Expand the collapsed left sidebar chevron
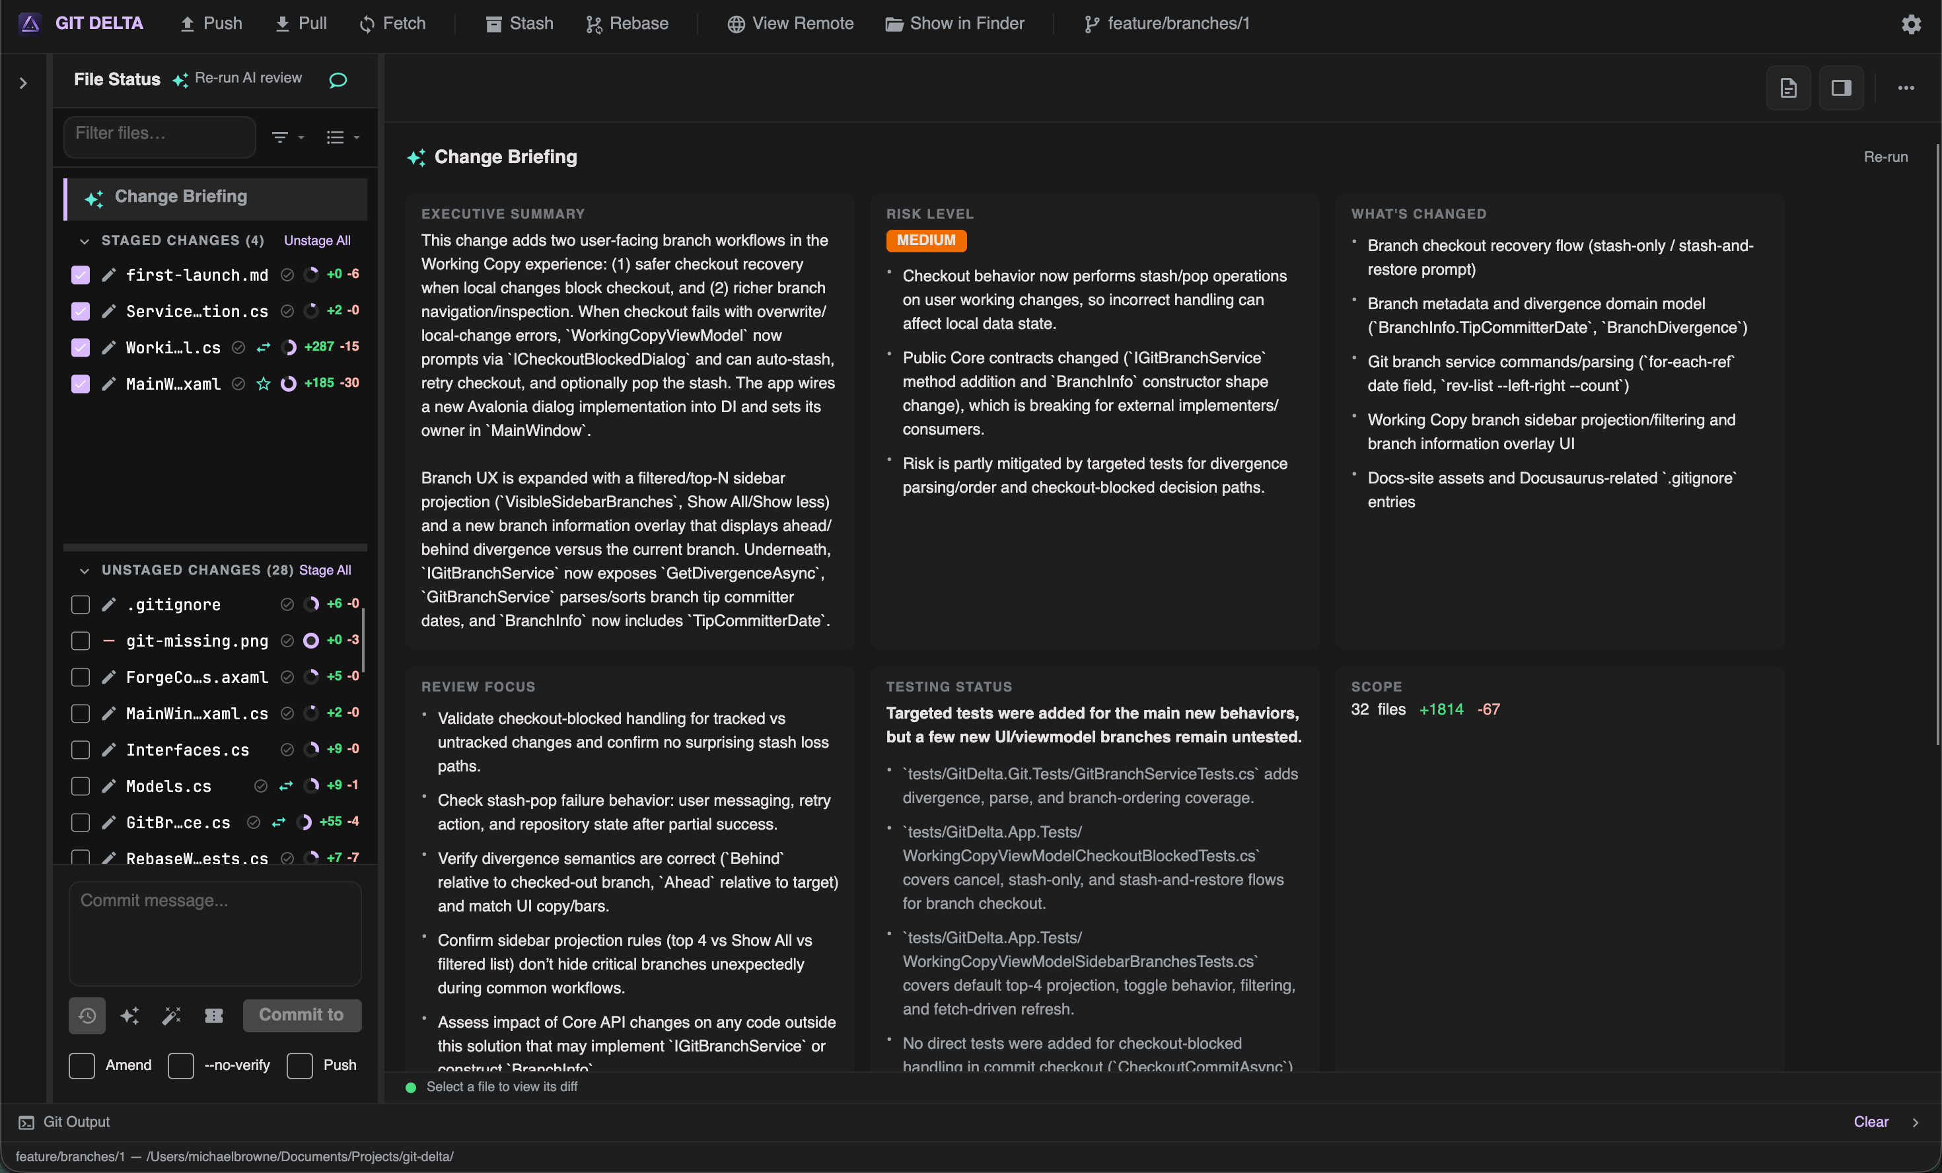The image size is (1942, 1173). pyautogui.click(x=24, y=83)
